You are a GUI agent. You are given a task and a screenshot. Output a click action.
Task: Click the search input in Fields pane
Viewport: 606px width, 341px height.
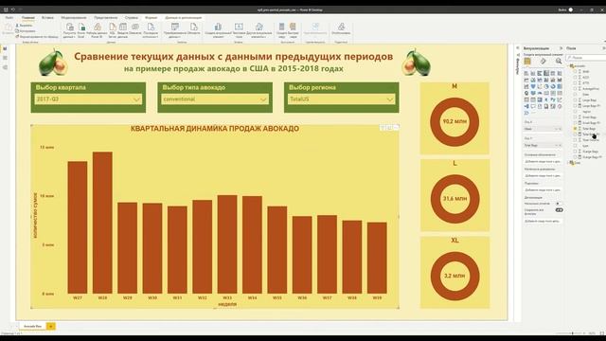click(587, 58)
